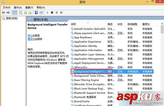Sort by the 登录为 column header
Image resolution: width=164 pixels, height=106 pixels.
[147, 24]
